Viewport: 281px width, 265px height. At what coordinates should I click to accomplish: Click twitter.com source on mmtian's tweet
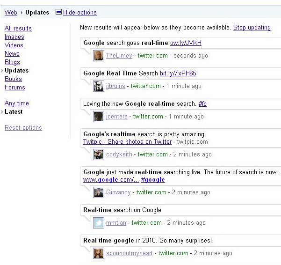[x=147, y=223]
